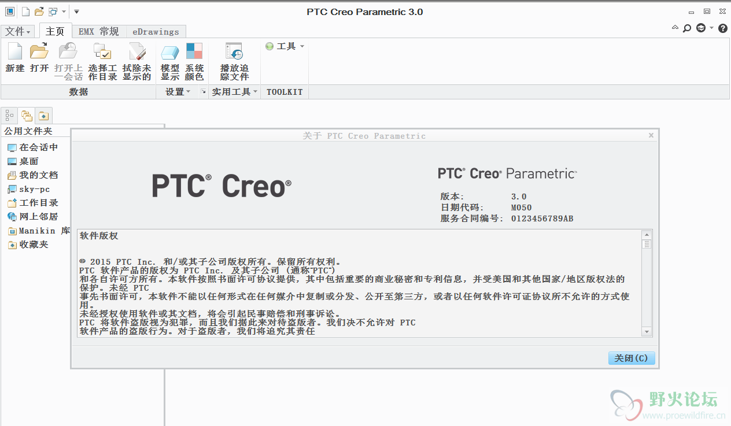Switch to the 主页 ribbon tab
Viewport: 731px width, 426px height.
click(x=56, y=31)
